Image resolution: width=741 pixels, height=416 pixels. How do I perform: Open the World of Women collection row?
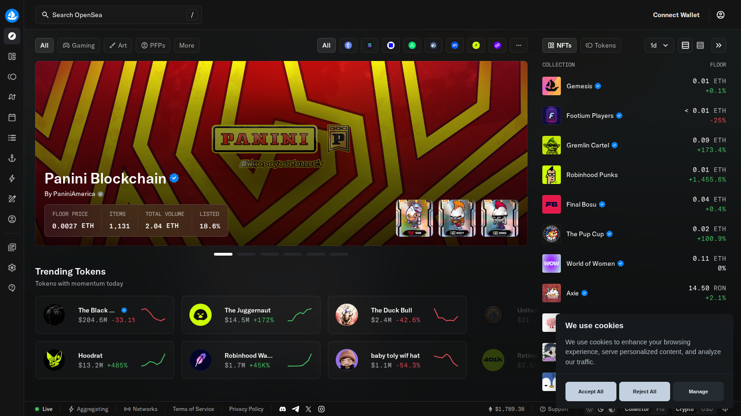point(634,263)
